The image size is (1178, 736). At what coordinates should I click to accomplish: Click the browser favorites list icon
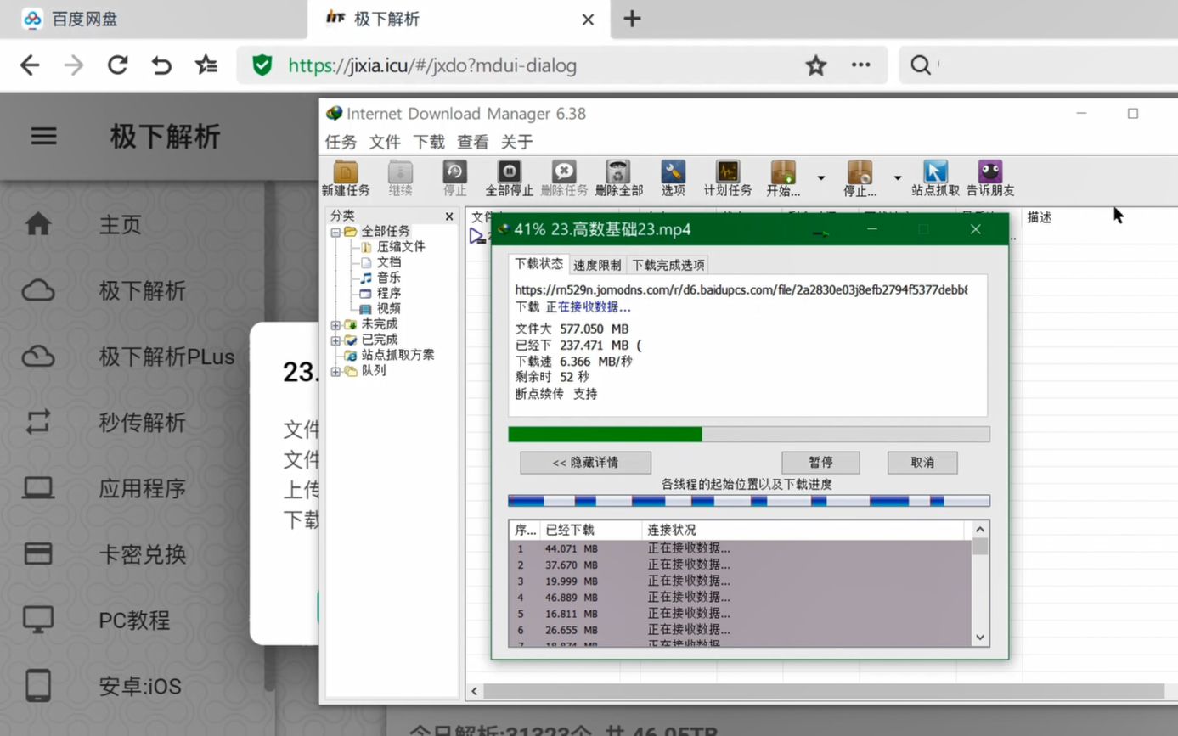(x=206, y=65)
